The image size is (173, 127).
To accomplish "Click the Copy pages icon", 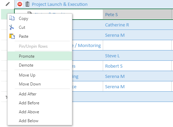I will pyautogui.click(x=12, y=18).
